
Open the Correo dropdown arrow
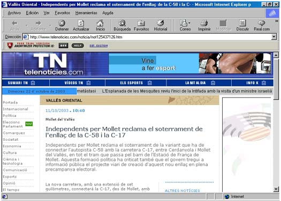click(189, 23)
